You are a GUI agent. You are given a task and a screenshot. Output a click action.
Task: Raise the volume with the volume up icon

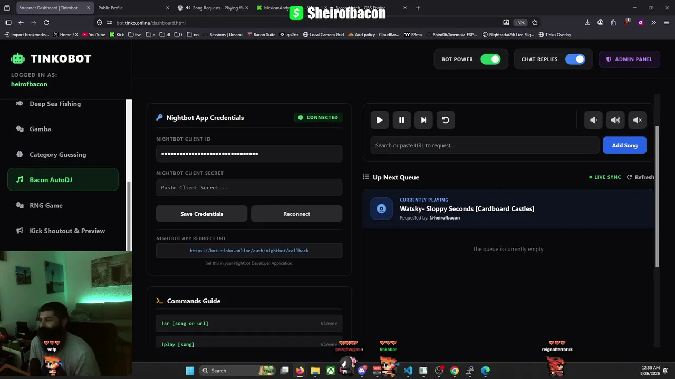(615, 120)
